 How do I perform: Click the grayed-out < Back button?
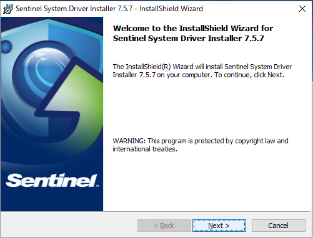[164, 226]
